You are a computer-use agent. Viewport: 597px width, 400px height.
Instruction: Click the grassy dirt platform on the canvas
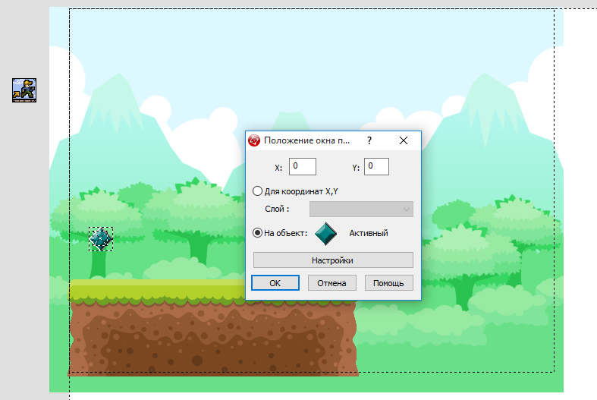[212, 334]
